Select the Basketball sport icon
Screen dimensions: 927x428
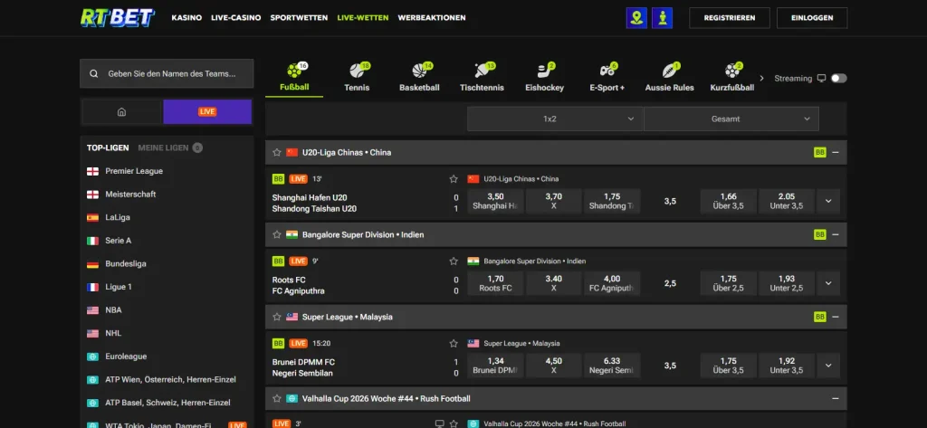pyautogui.click(x=419, y=71)
